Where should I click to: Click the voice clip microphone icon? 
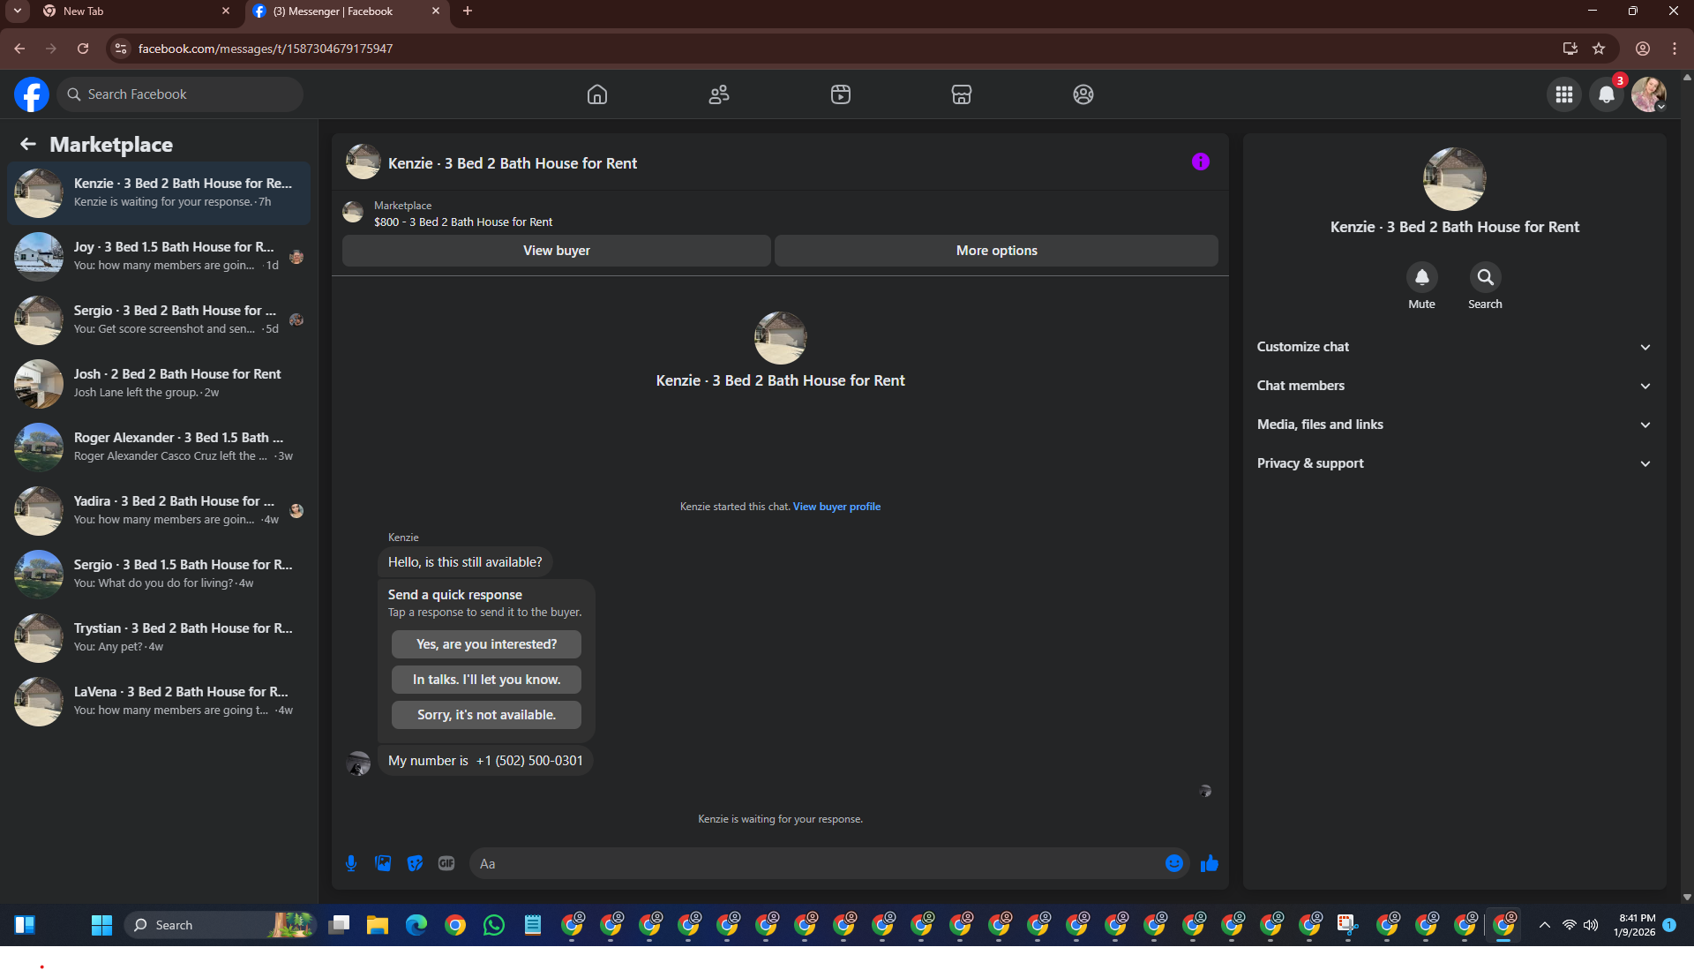pyautogui.click(x=351, y=863)
